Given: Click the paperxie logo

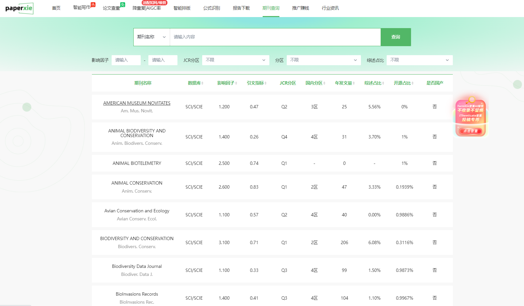Looking at the screenshot, I should (x=19, y=8).
